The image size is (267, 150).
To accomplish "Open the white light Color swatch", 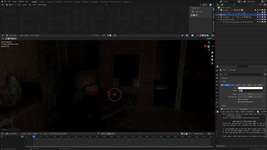I will 250,88.
